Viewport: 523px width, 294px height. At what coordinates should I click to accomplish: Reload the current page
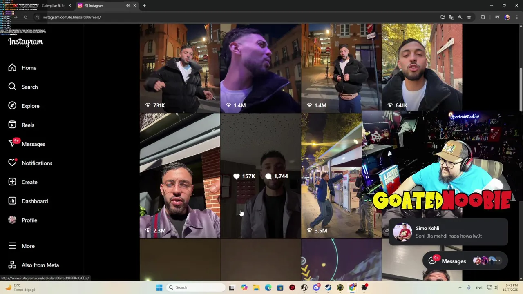pos(25,17)
